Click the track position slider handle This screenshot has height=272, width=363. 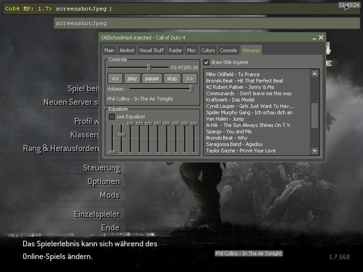point(149,68)
